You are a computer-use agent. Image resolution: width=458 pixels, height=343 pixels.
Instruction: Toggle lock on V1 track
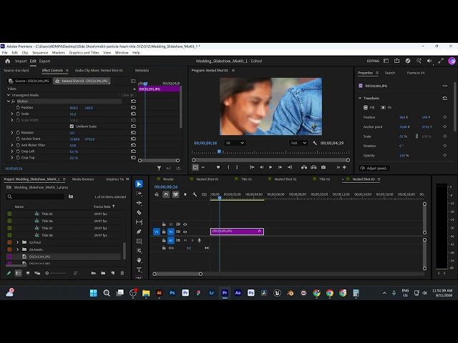tap(164, 232)
